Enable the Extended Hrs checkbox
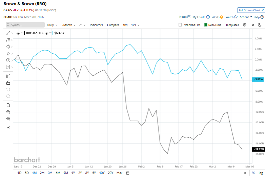Screen dimensions: 266x177 click(x=180, y=25)
